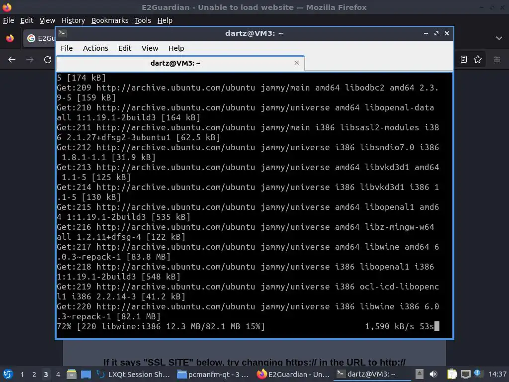Viewport: 509px width, 382px height.
Task: Open the Firefox hamburger application menu
Action: pyautogui.click(x=497, y=59)
